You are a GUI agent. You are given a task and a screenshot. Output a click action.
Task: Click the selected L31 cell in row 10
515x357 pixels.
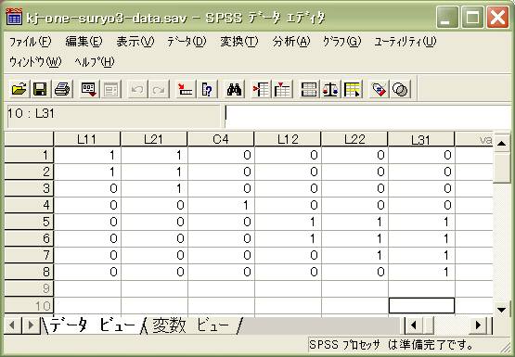(421, 305)
